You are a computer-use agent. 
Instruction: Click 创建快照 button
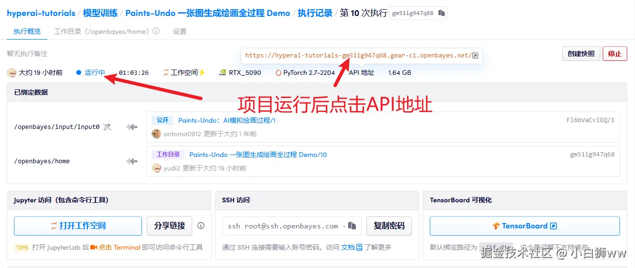[581, 54]
